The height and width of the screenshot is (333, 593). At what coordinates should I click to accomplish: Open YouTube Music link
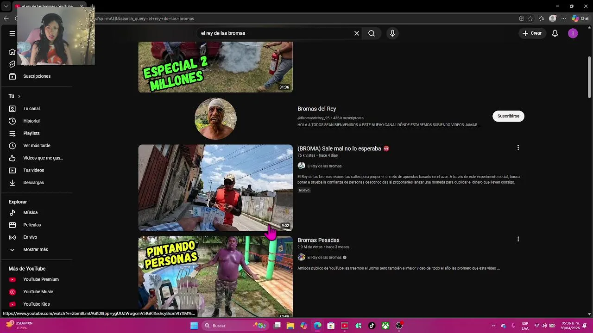tap(37, 292)
